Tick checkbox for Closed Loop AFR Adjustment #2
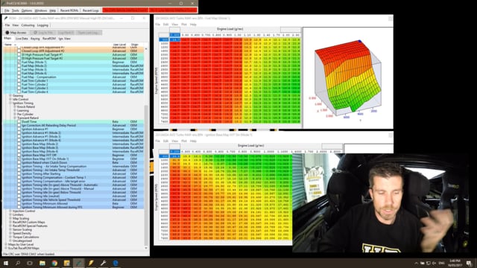Viewport: 477px width, 268px height. click(19, 51)
